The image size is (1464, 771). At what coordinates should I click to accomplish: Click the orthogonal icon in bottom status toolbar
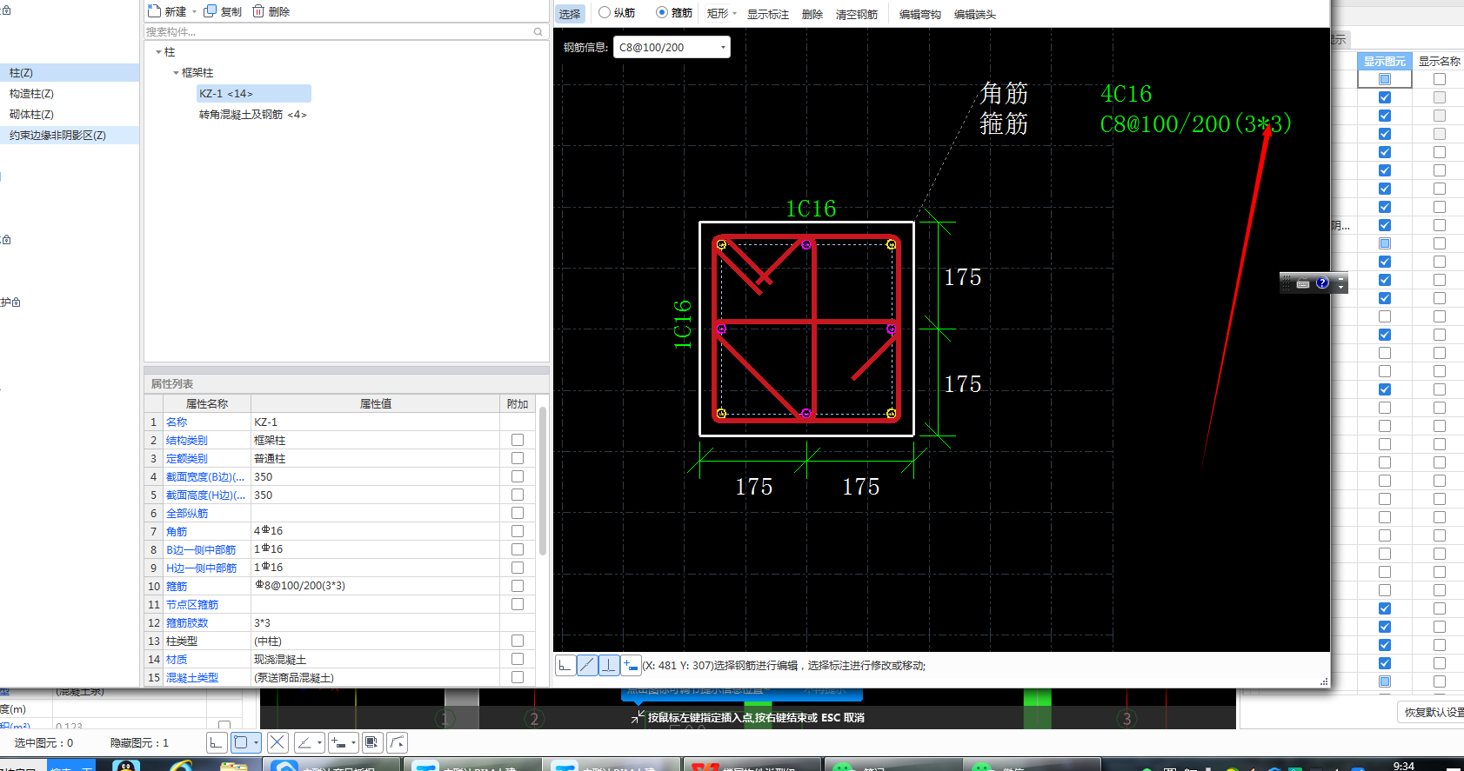pos(217,742)
